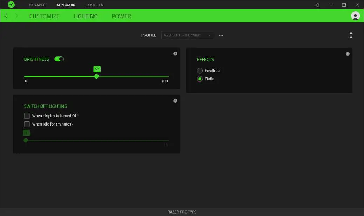Click the idle minutes slider handle
The image size is (364, 216).
(x=26, y=140)
